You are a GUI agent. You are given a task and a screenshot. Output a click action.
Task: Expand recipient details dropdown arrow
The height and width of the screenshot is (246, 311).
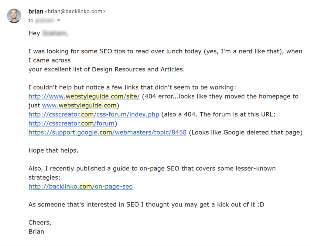point(59,21)
